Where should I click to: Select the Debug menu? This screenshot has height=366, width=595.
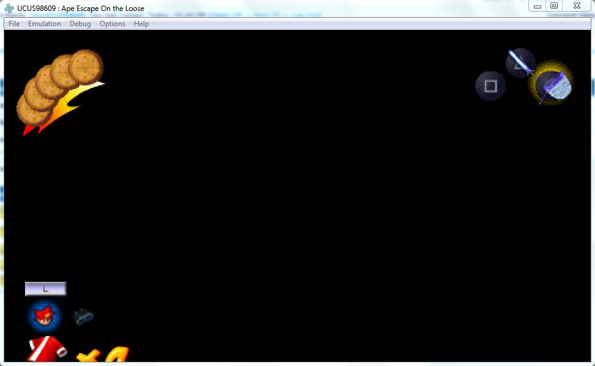click(x=80, y=24)
